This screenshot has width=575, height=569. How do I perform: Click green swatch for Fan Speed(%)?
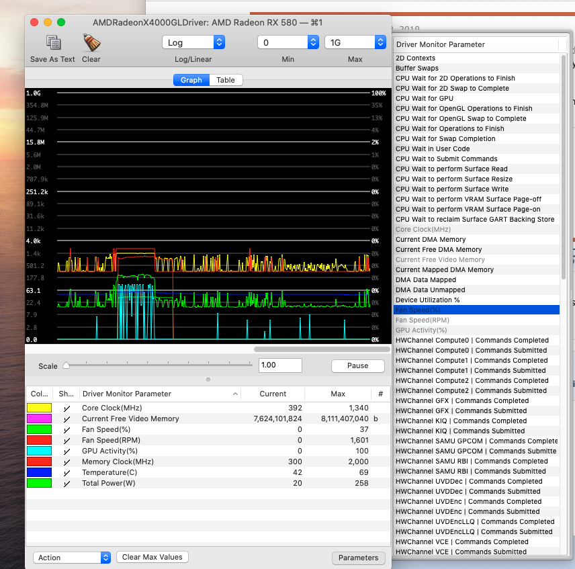point(39,429)
